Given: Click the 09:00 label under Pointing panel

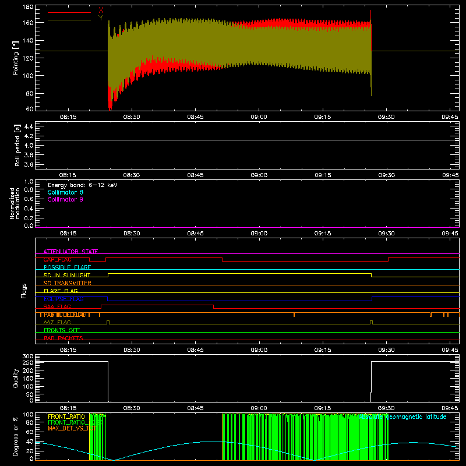Looking at the screenshot, I should click(x=259, y=117).
